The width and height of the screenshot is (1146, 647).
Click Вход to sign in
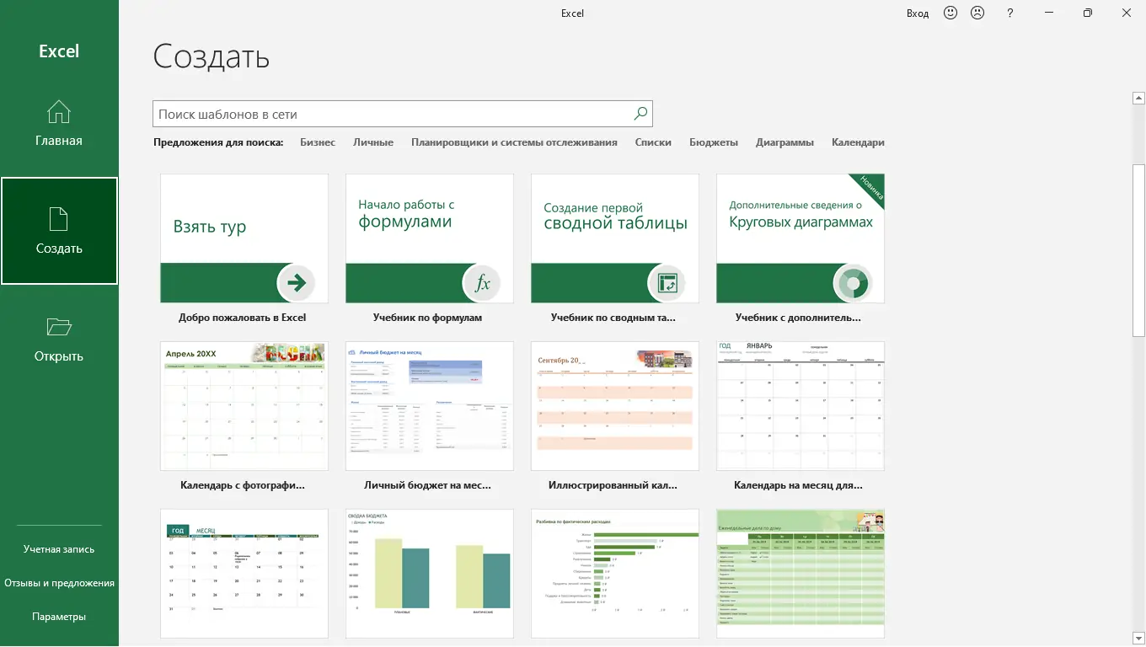917,13
